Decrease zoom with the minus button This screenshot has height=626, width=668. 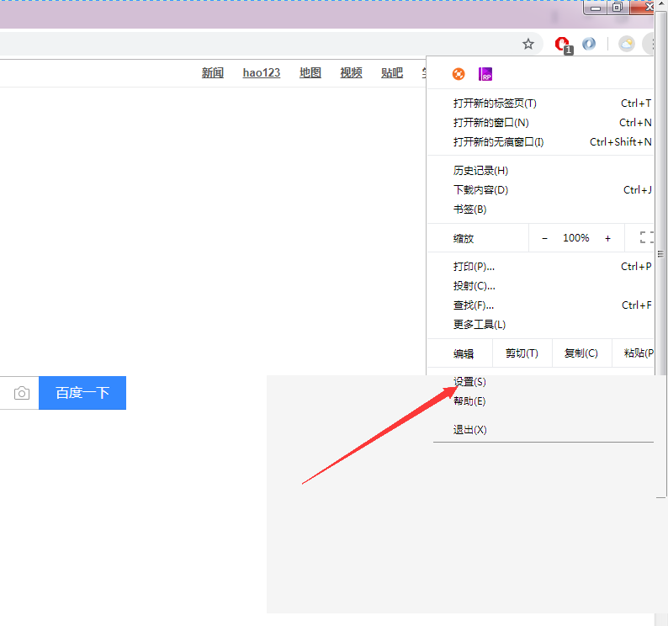[544, 238]
